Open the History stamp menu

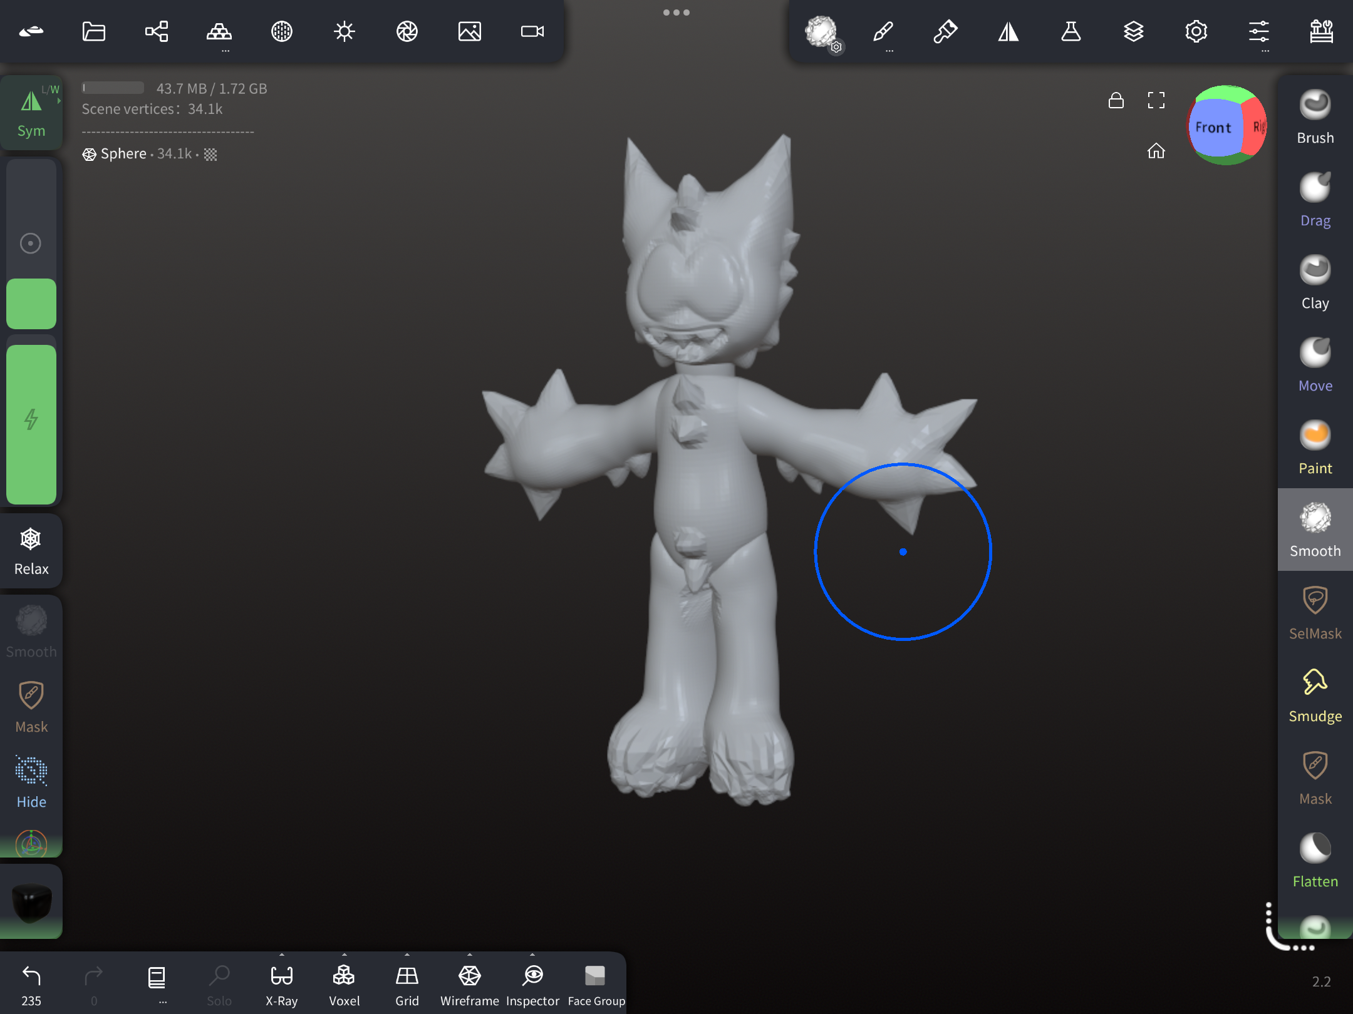pos(1322,31)
